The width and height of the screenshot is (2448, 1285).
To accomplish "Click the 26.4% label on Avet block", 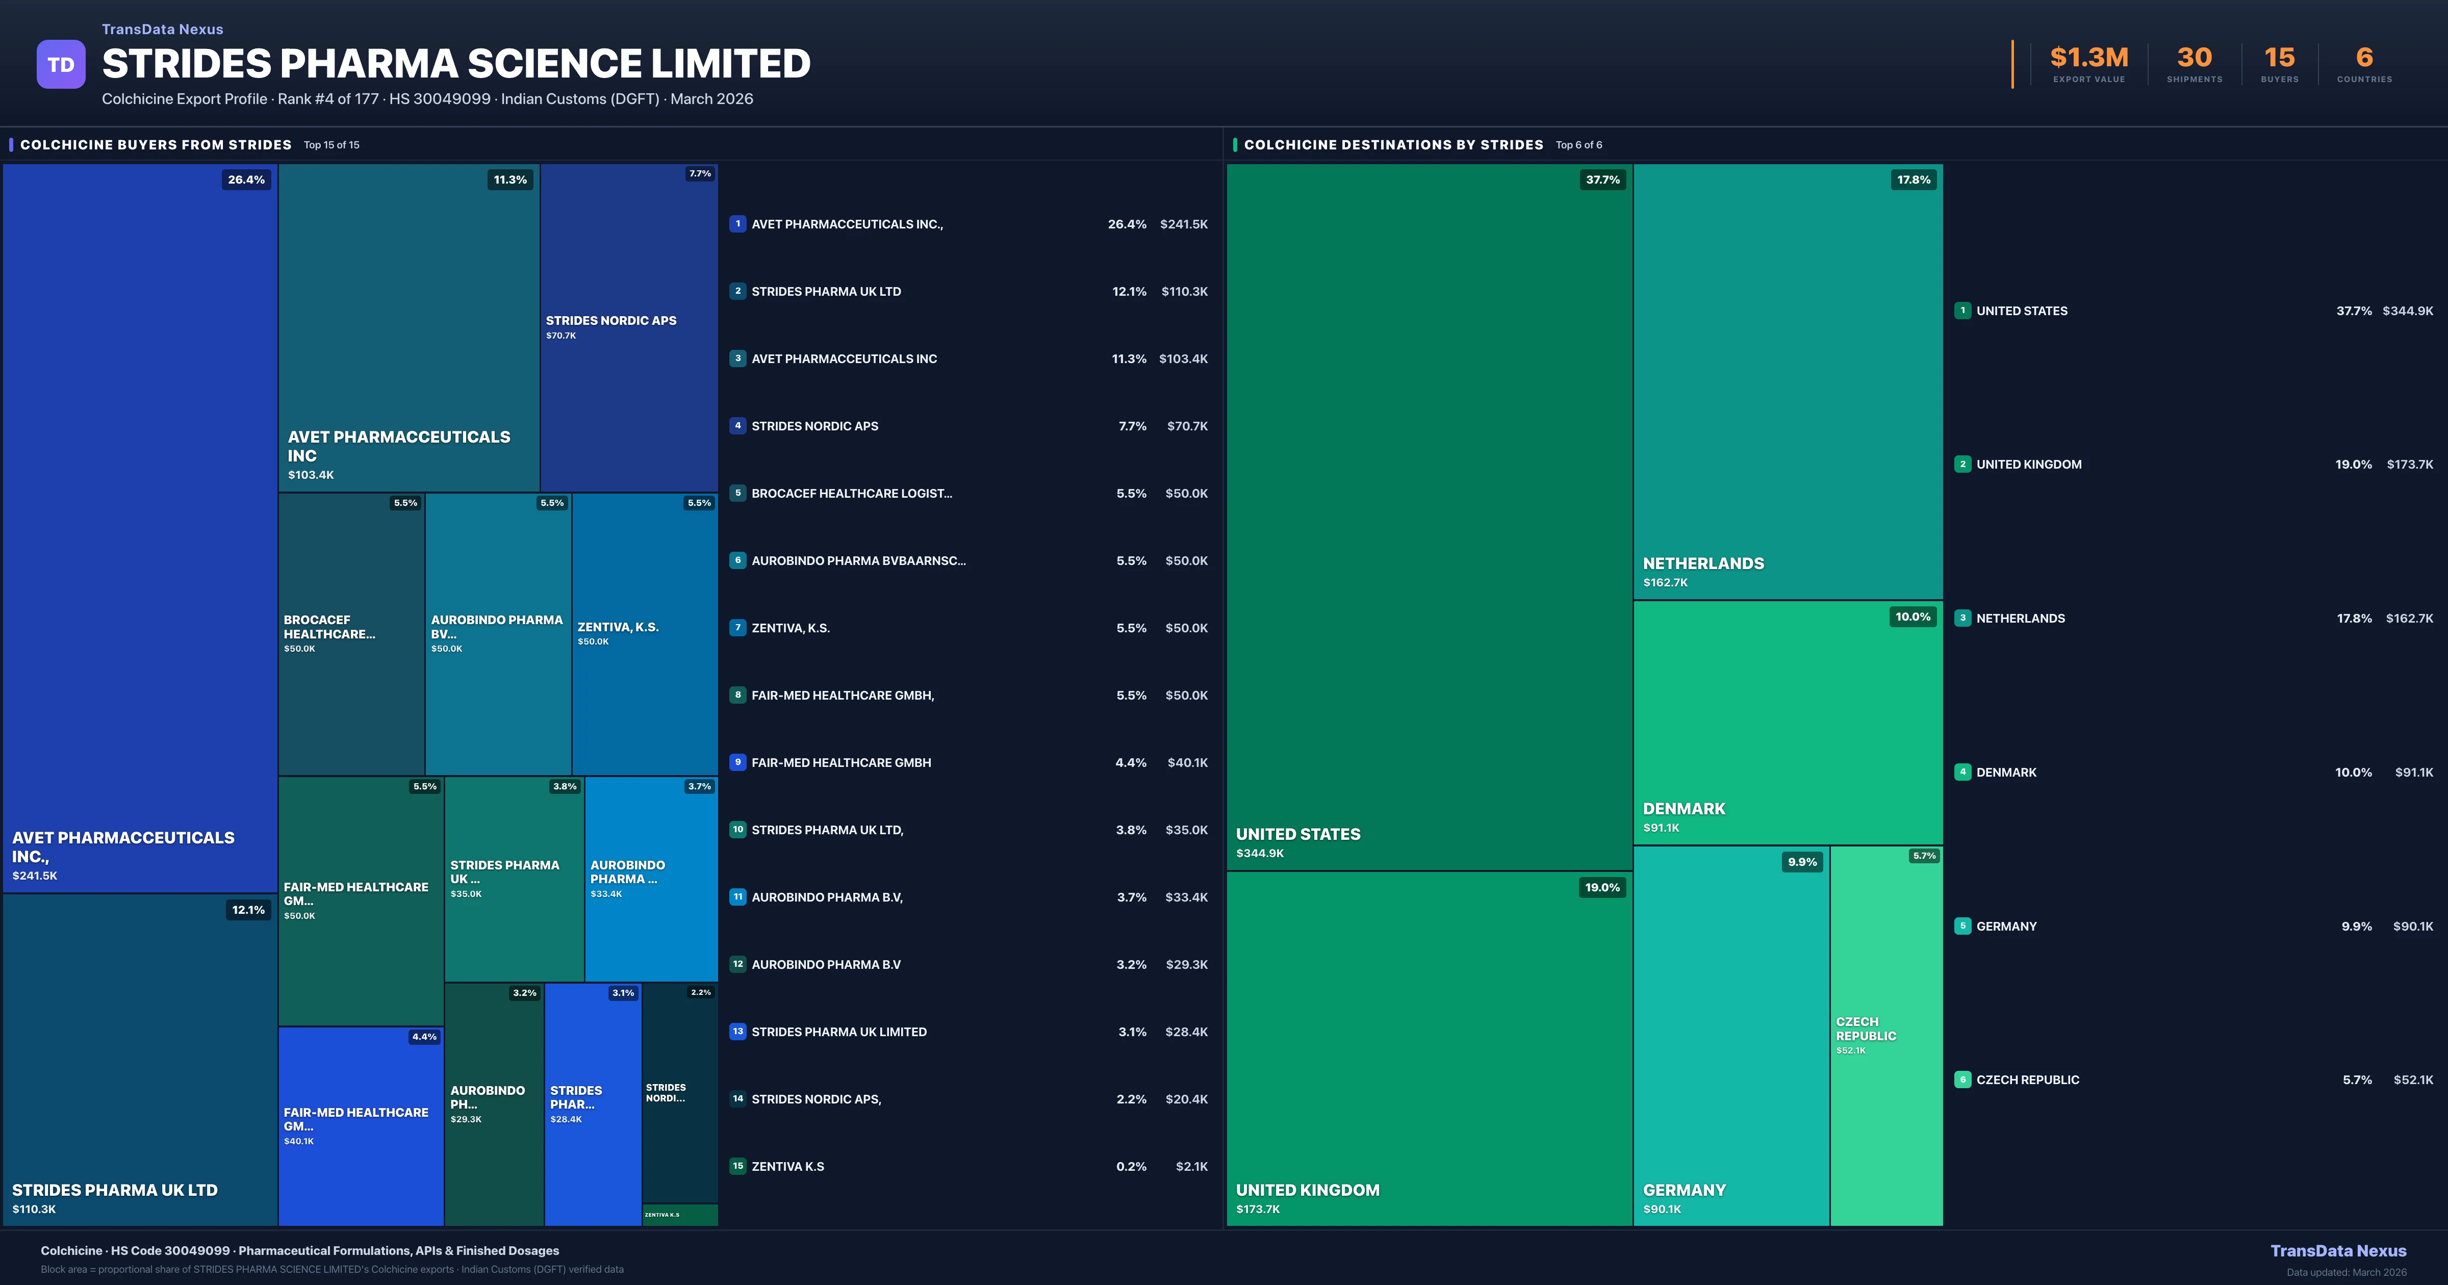I will (x=246, y=179).
